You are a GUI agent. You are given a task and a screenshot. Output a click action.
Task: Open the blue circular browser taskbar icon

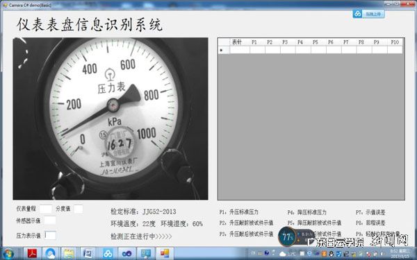51,254
